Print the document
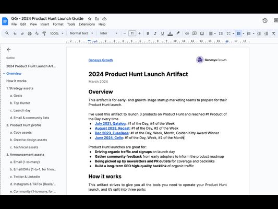278x209 pixels. tap(30, 33)
